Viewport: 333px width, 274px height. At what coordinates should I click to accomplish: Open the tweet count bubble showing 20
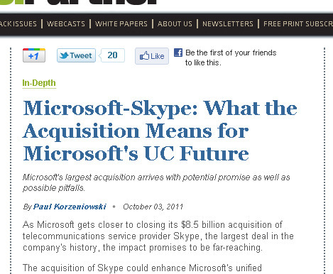tap(112, 55)
